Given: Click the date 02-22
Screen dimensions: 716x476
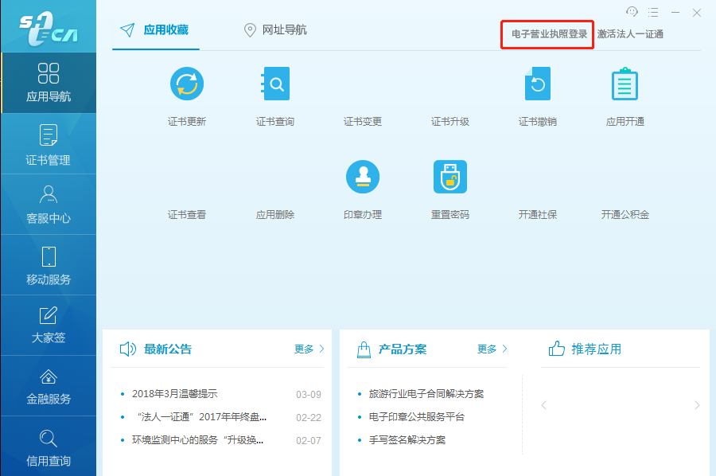Looking at the screenshot, I should click(x=308, y=418).
